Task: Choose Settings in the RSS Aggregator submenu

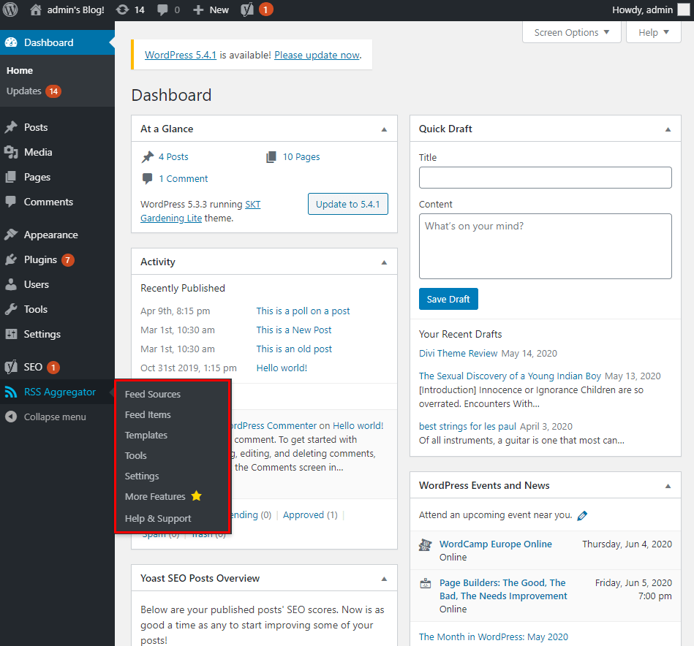Action: point(142,476)
